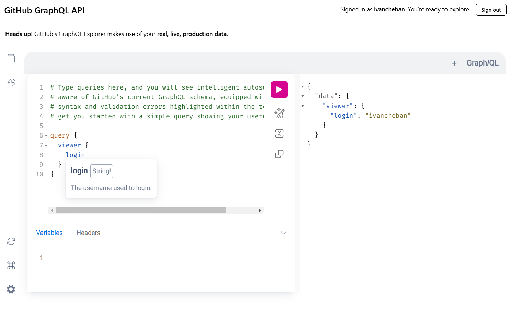The height and width of the screenshot is (321, 510).
Task: Collapse the viewer field fold arrow
Action: point(46,145)
